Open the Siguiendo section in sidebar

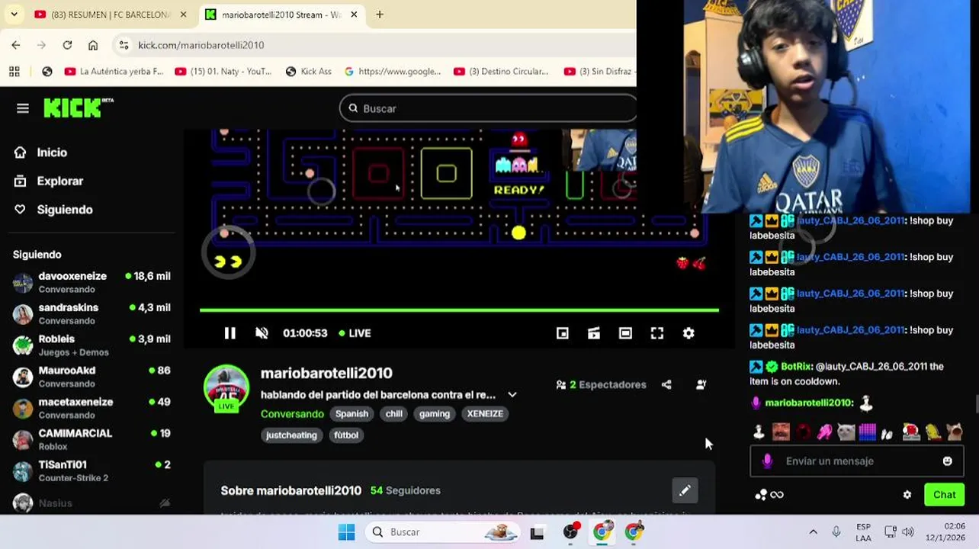tap(53, 210)
